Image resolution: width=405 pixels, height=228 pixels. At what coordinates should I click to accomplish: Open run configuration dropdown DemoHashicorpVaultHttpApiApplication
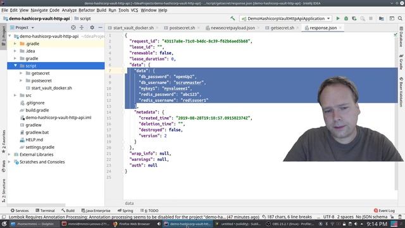tap(285, 18)
